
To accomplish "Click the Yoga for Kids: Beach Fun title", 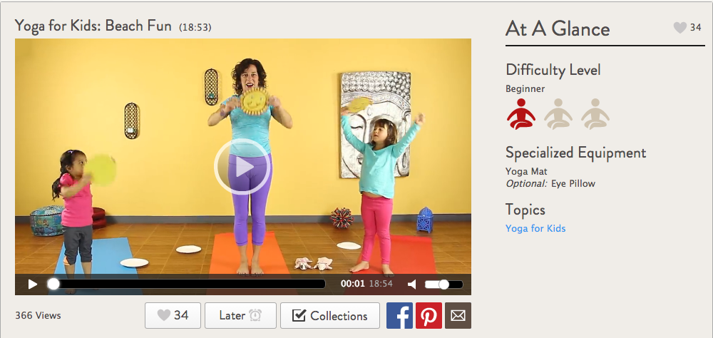I will point(93,26).
